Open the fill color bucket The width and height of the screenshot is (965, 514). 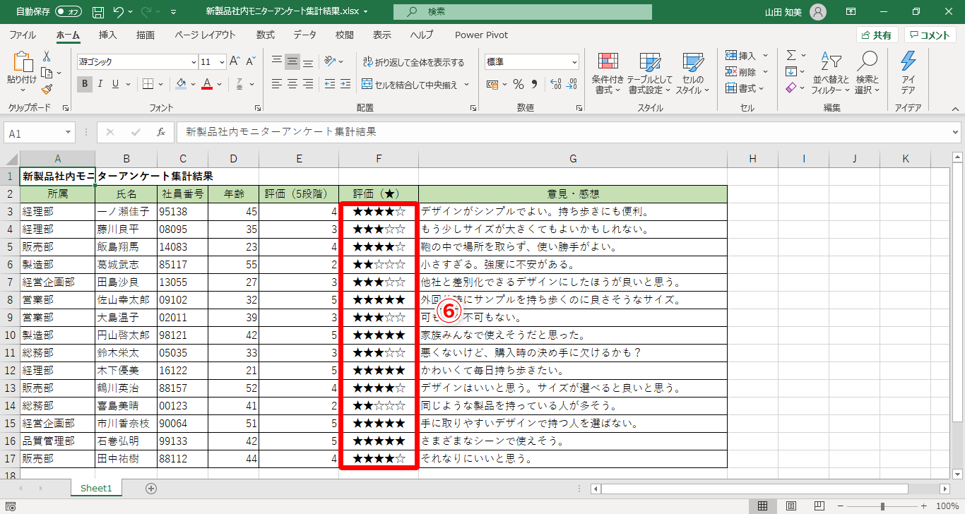click(x=181, y=84)
